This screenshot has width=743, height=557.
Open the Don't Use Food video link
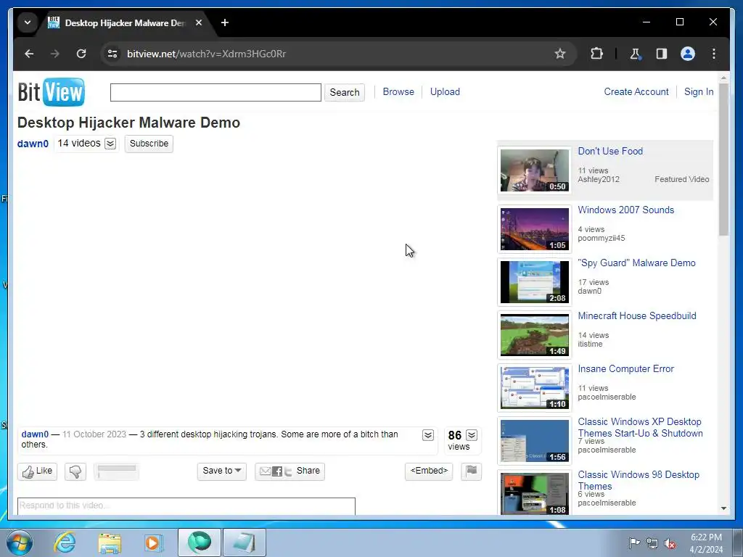(x=610, y=151)
